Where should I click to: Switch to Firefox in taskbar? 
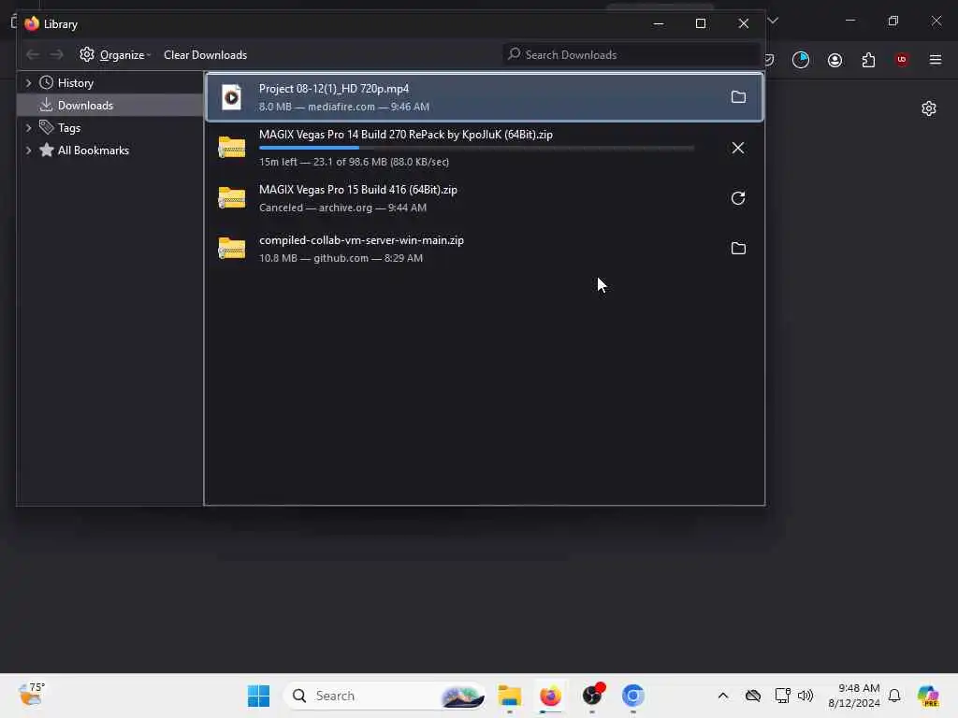point(550,696)
